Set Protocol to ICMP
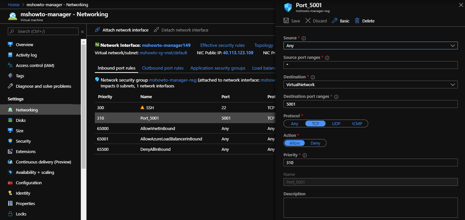Image resolution: width=465 pixels, height=220 pixels. tap(357, 123)
